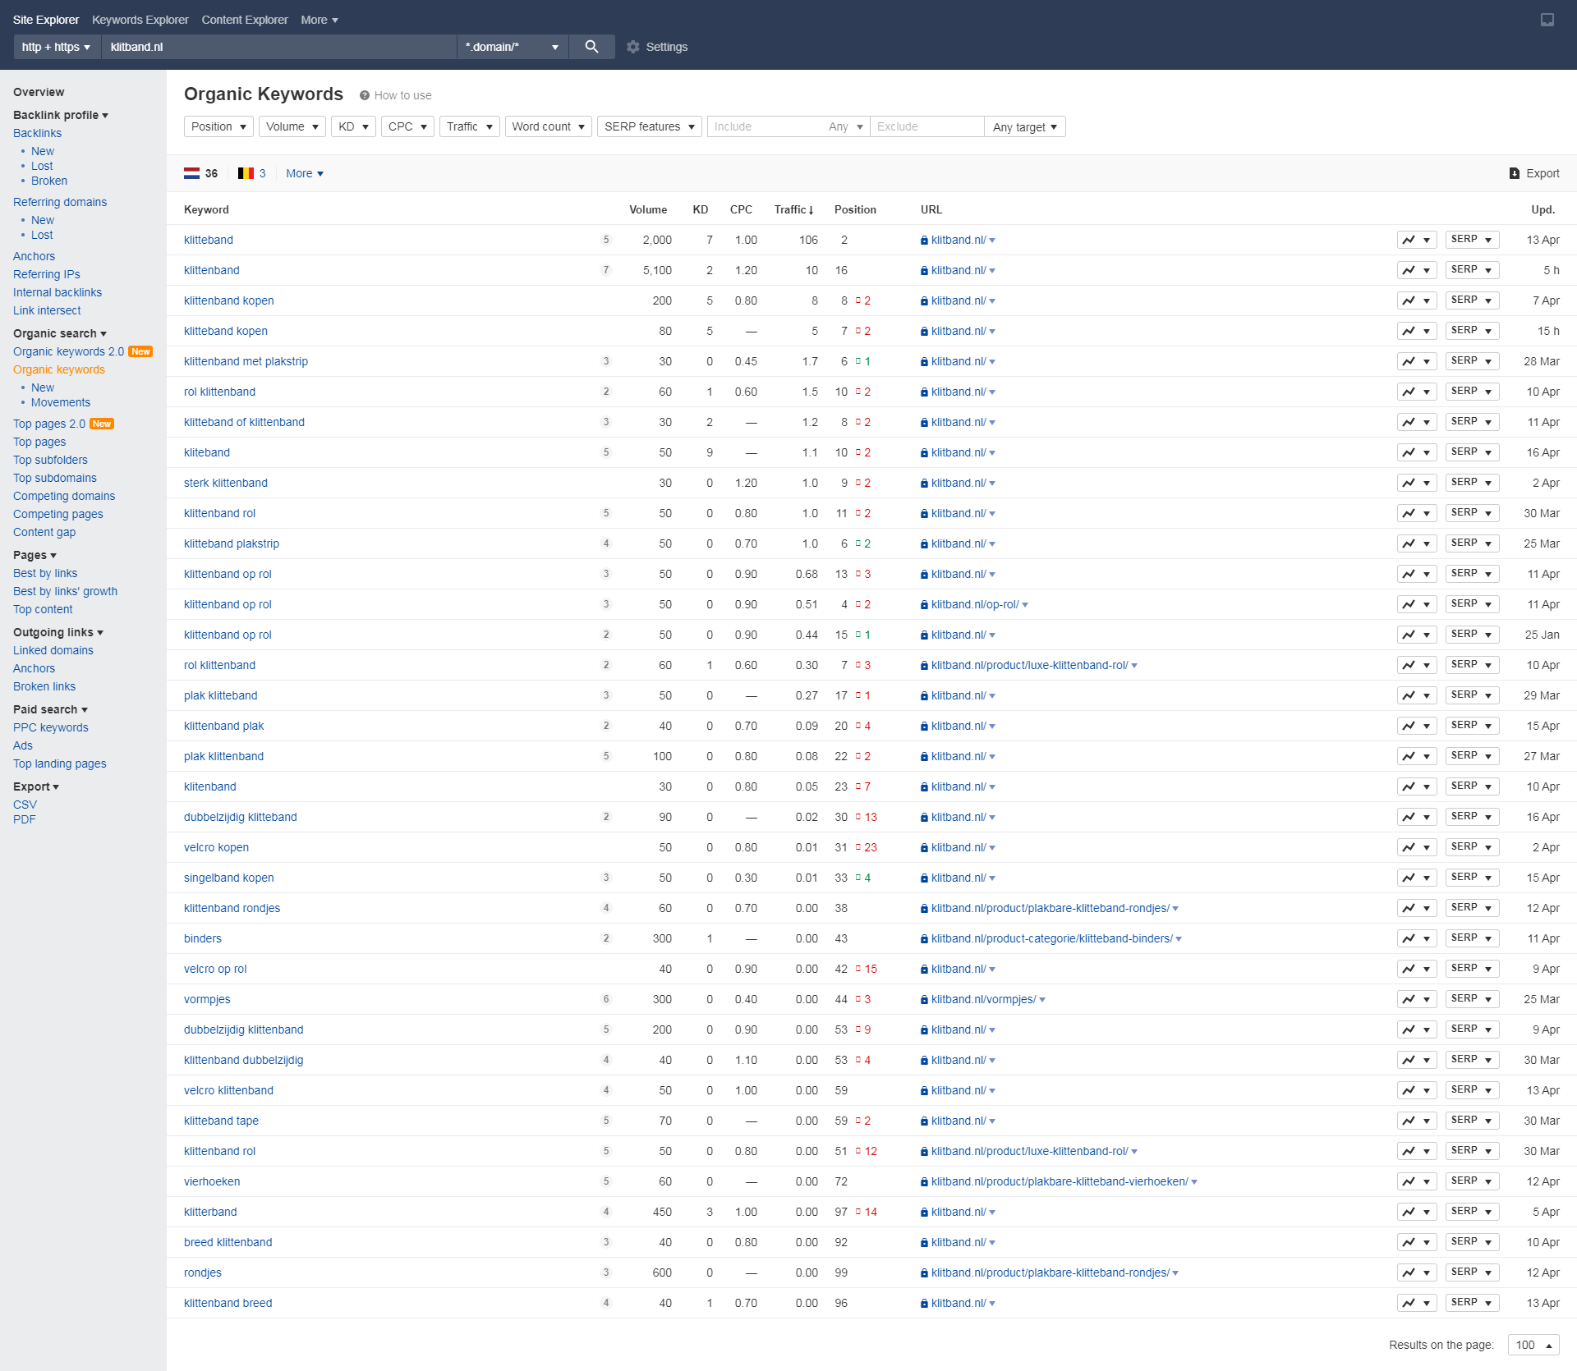Viewport: 1577px width, 1371px height.
Task: Open history chart for singelband kopen
Action: pos(1417,878)
